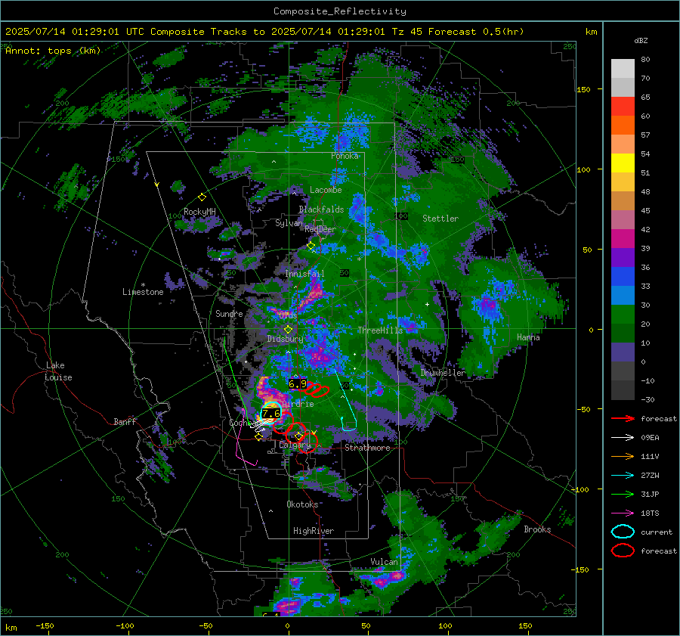This screenshot has width=680, height=636.
Task: Click the 'Forecast 0.5(hr)' text
Action: click(x=476, y=32)
